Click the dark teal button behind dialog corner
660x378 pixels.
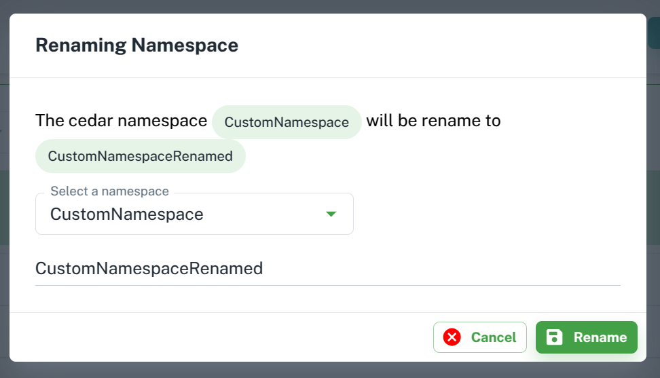(x=654, y=33)
